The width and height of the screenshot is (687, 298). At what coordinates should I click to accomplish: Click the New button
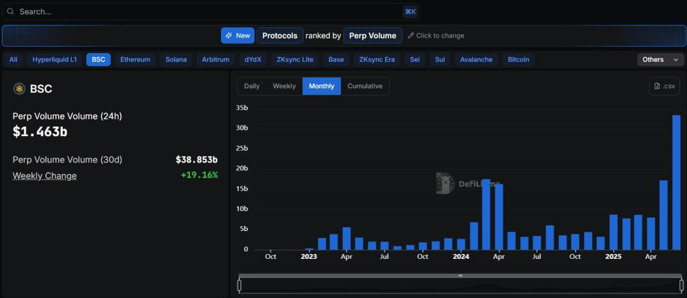(x=238, y=35)
